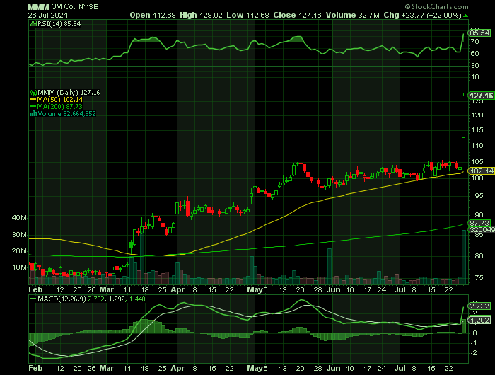The width and height of the screenshot is (495, 375).
Task: Click the 115 price level on right axis
Action: point(477,130)
